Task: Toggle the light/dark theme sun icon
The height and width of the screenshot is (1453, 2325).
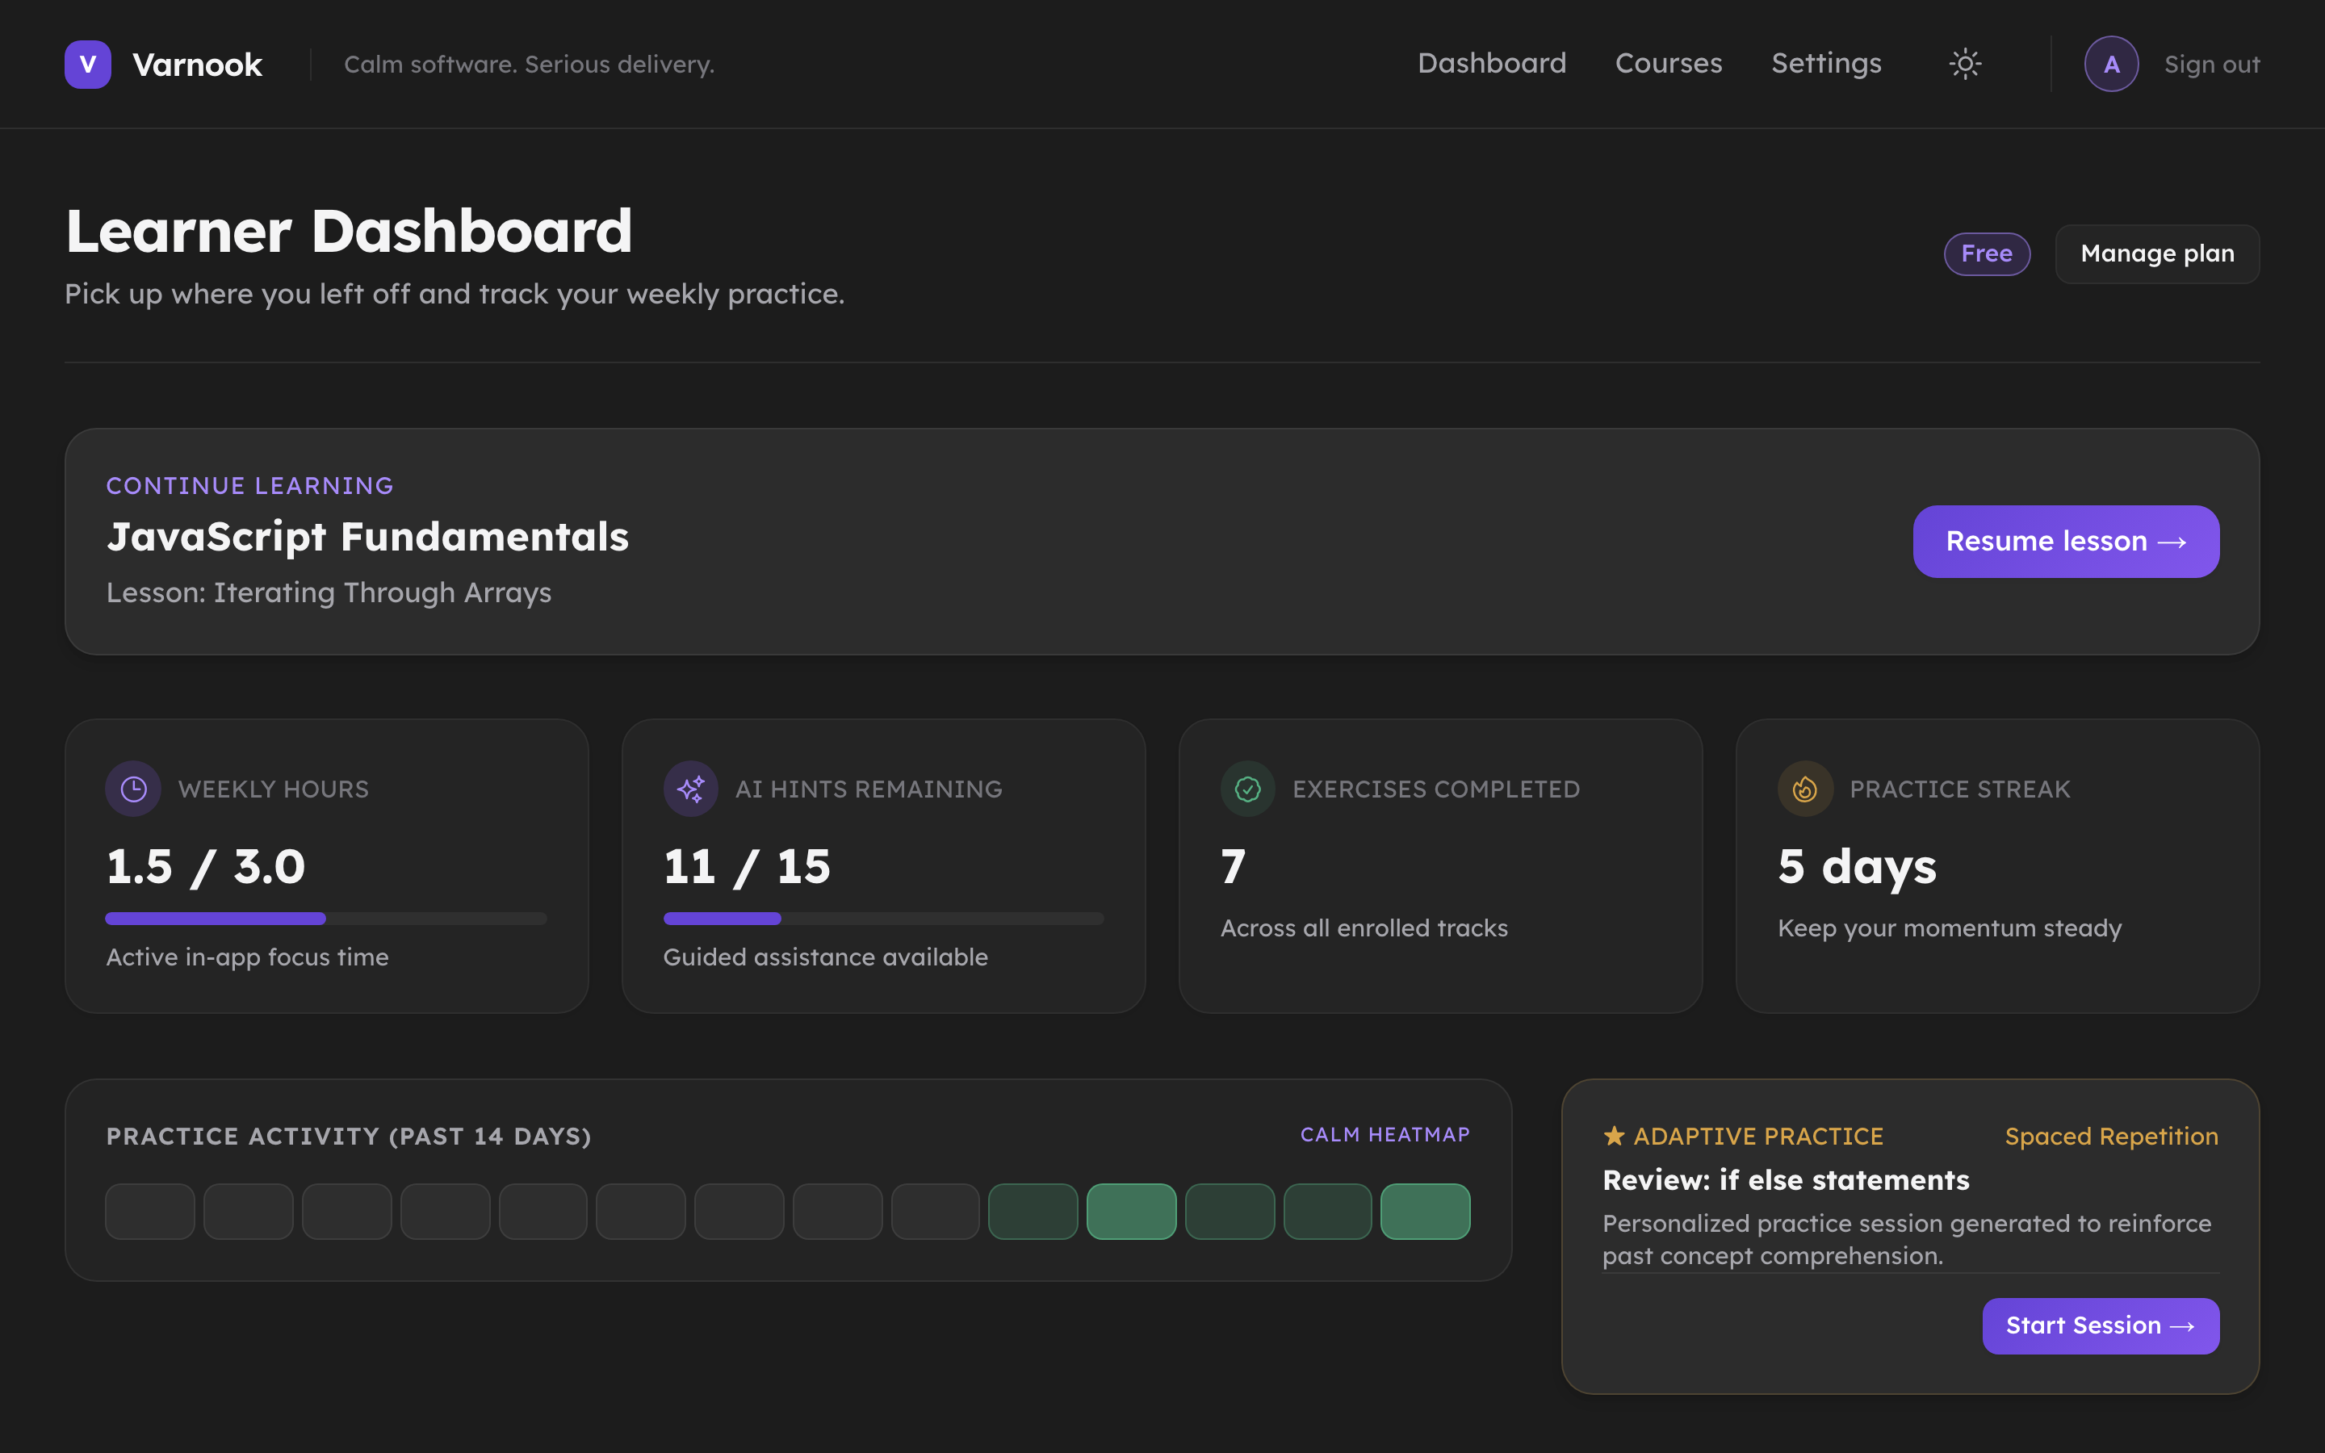Action: click(x=1965, y=65)
